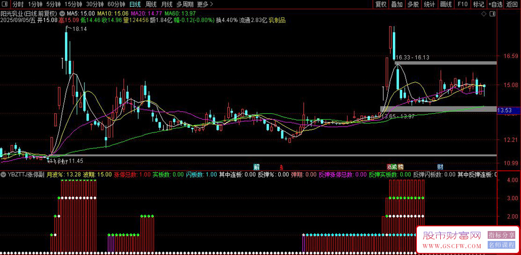Click the 阳光乳业(日线 前复权) title

[x=29, y=14]
